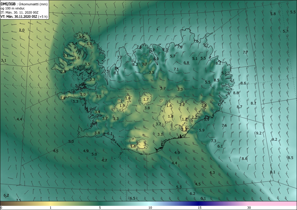Image resolution: width=297 pixels, height=210 pixels.
Task: Click the '5.1' value on the map
Action: pos(195,59)
